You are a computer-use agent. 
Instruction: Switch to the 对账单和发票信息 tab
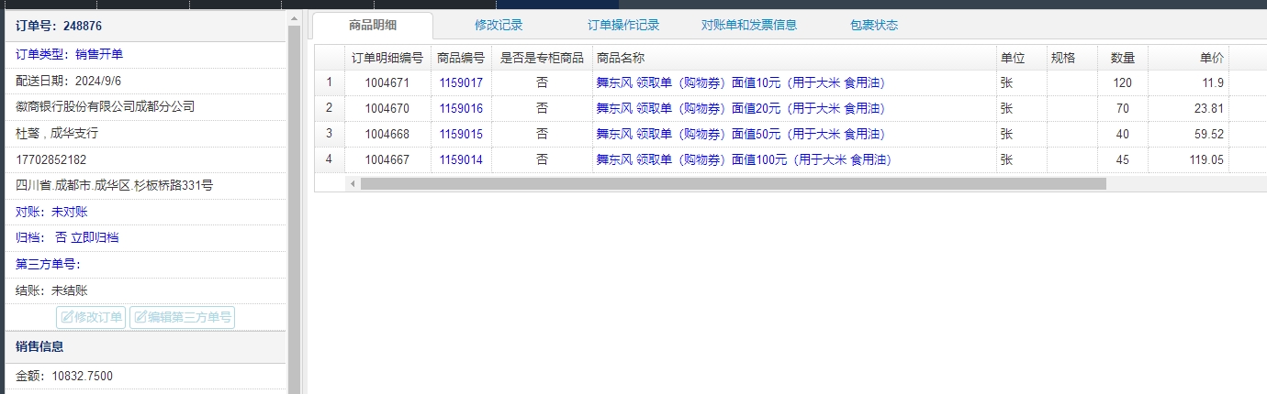749,25
